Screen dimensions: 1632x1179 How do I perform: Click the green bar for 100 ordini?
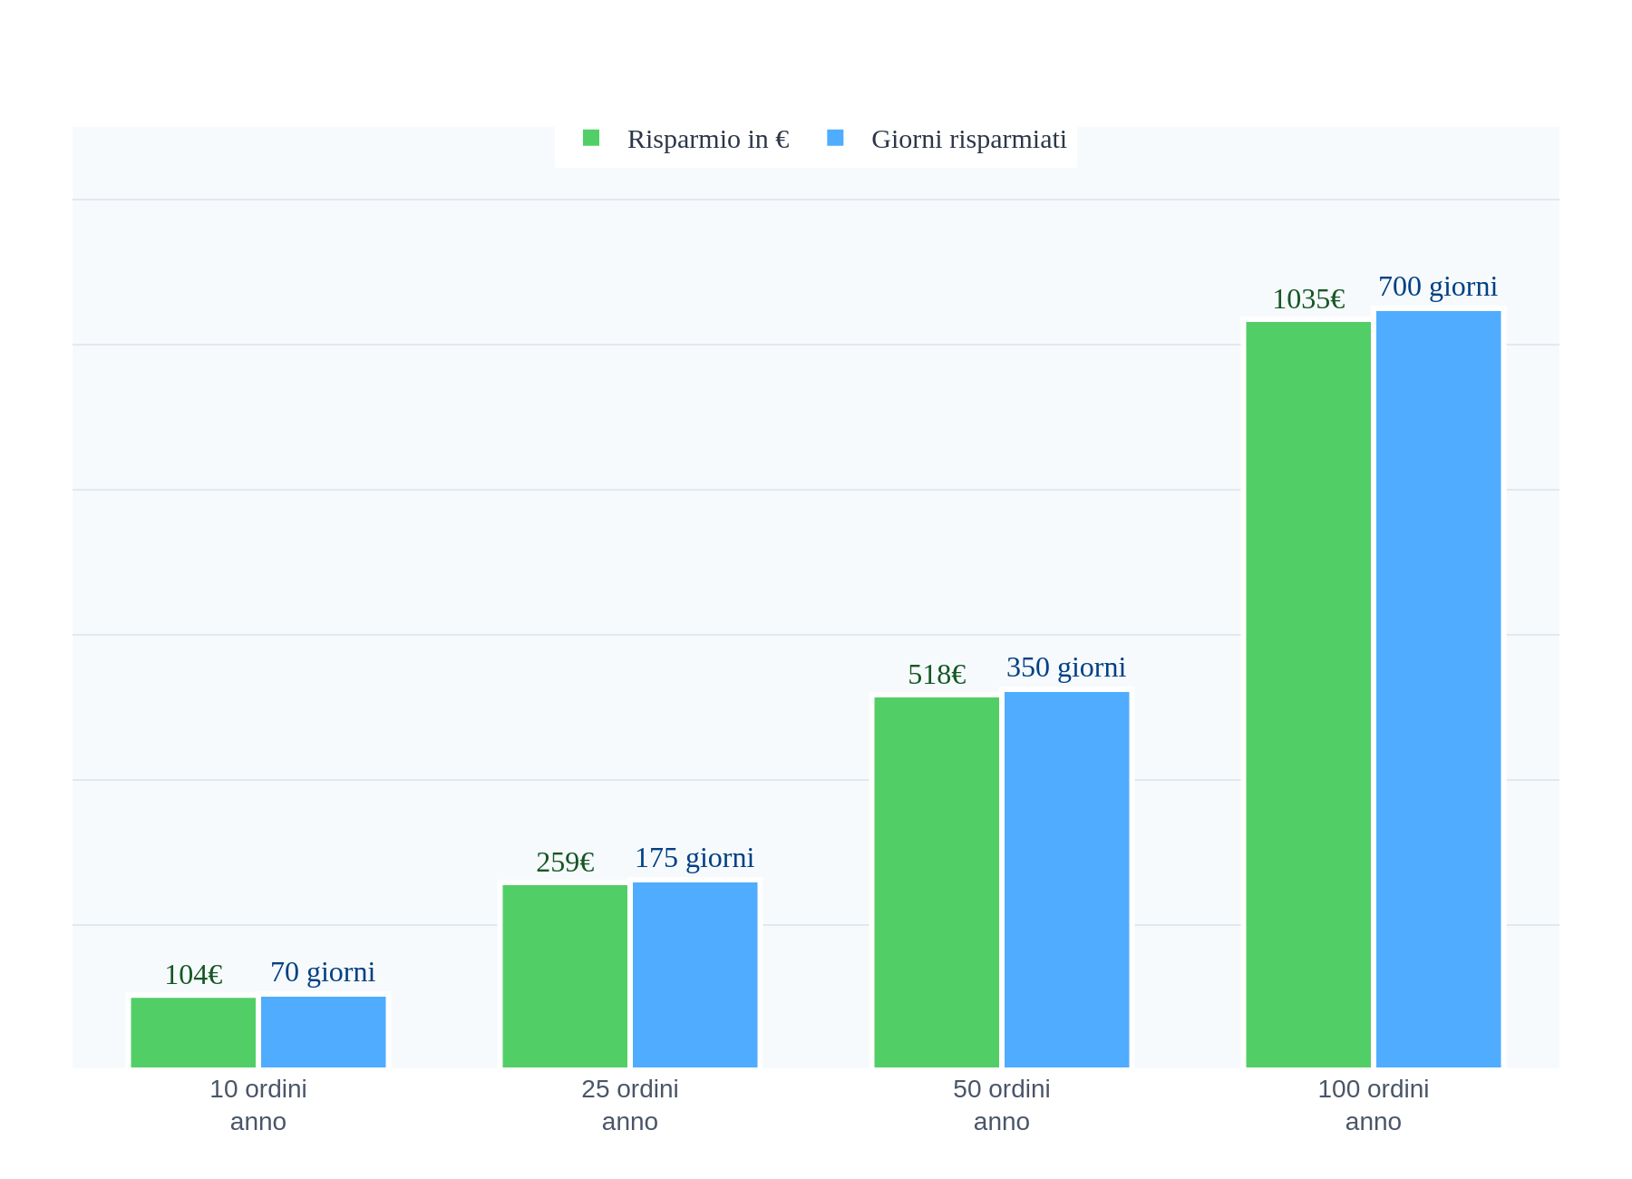point(1308,694)
